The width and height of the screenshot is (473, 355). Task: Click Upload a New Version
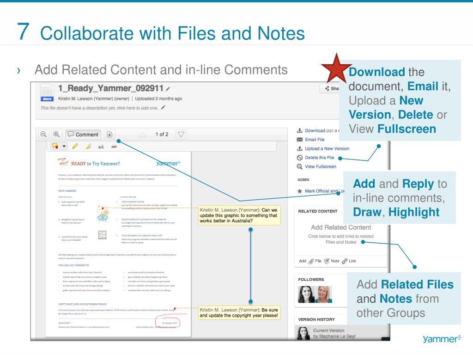[327, 148]
